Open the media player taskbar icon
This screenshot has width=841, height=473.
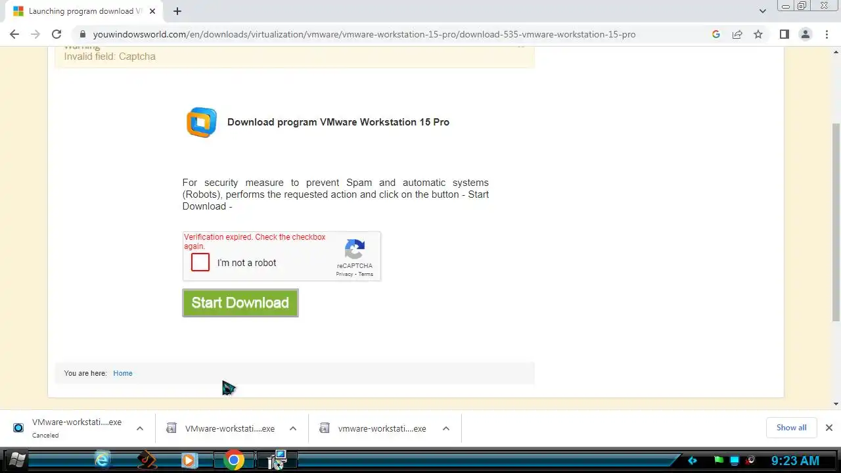click(189, 460)
